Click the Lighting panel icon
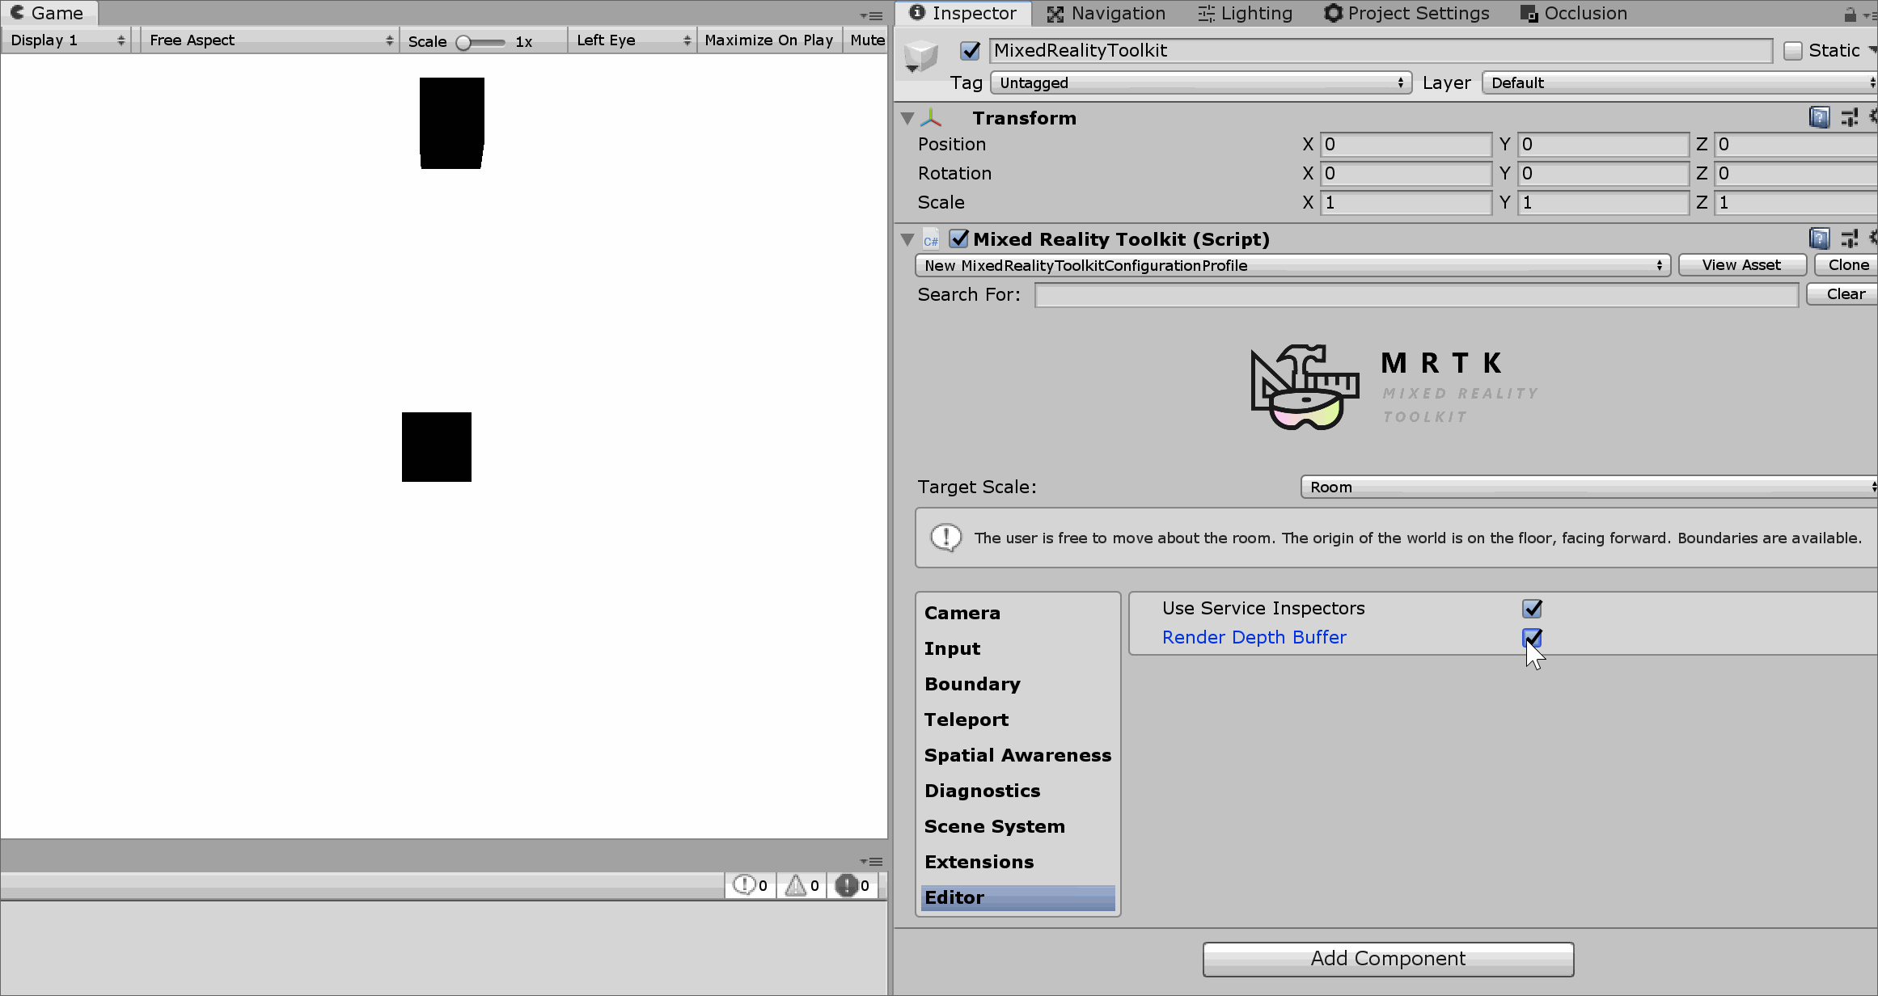Image resolution: width=1878 pixels, height=996 pixels. coord(1203,14)
